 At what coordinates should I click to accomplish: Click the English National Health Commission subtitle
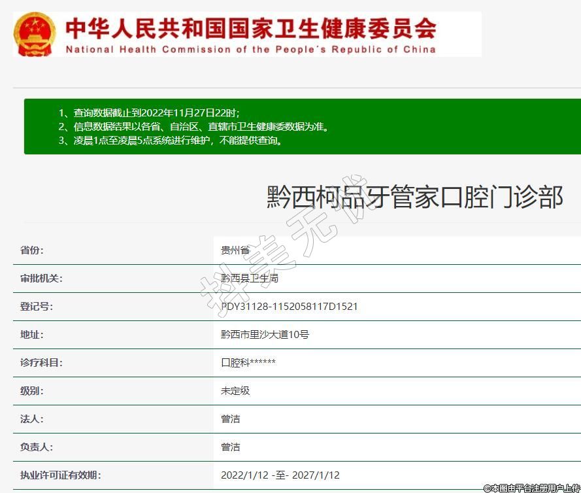(x=251, y=49)
